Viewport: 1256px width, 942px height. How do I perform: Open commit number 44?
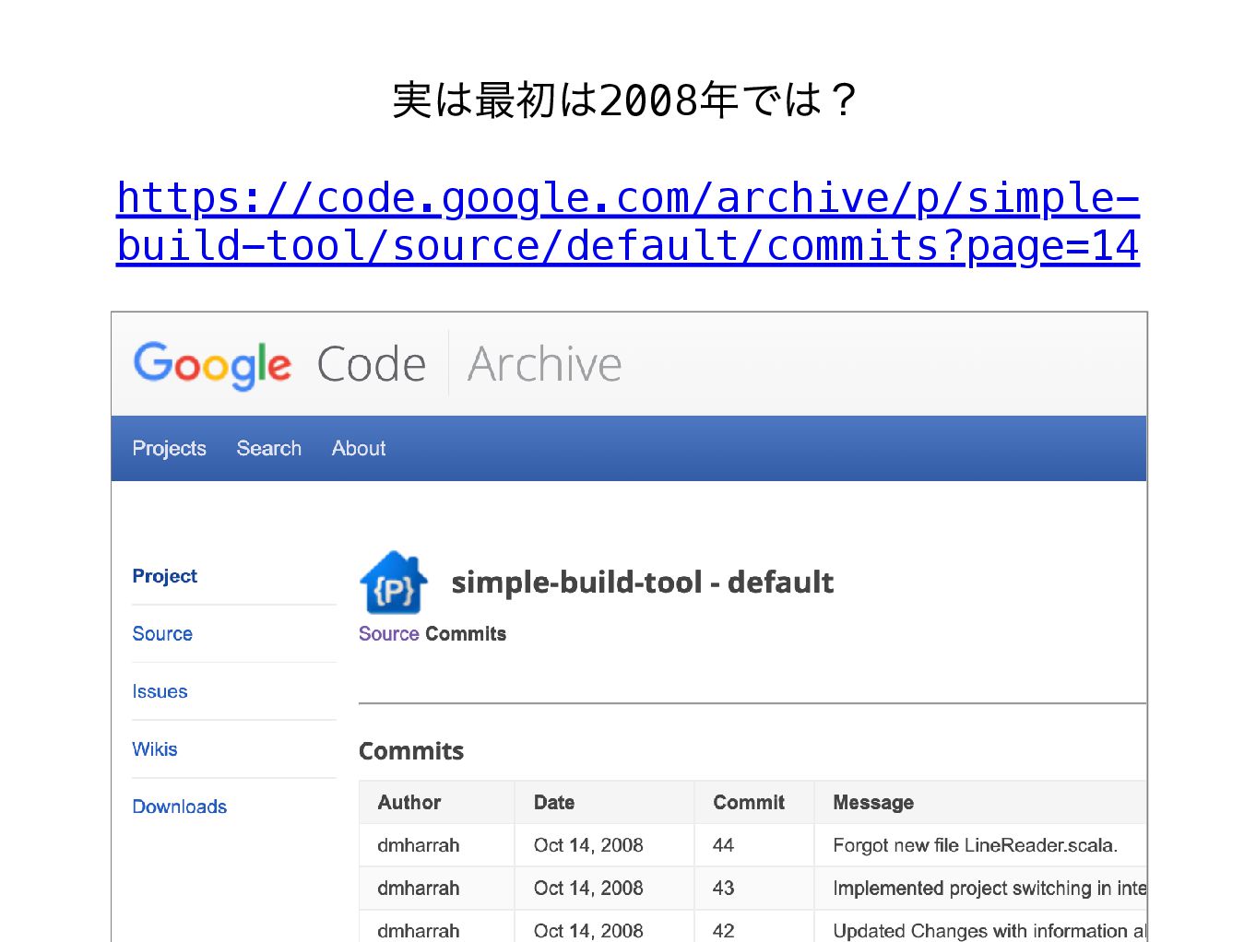click(x=724, y=845)
